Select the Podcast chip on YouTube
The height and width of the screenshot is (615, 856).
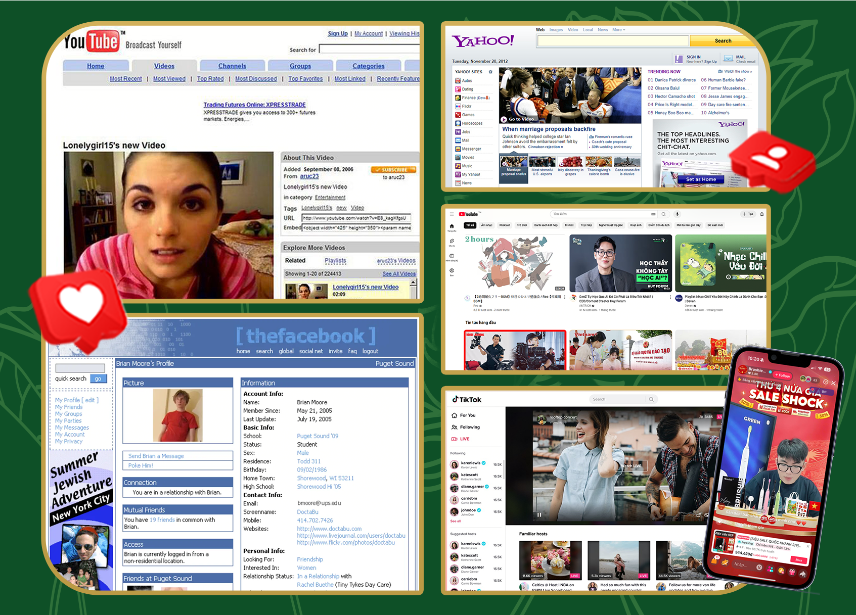[x=505, y=225]
